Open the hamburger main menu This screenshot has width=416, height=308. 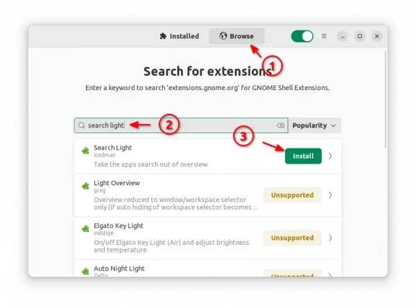[x=324, y=36]
